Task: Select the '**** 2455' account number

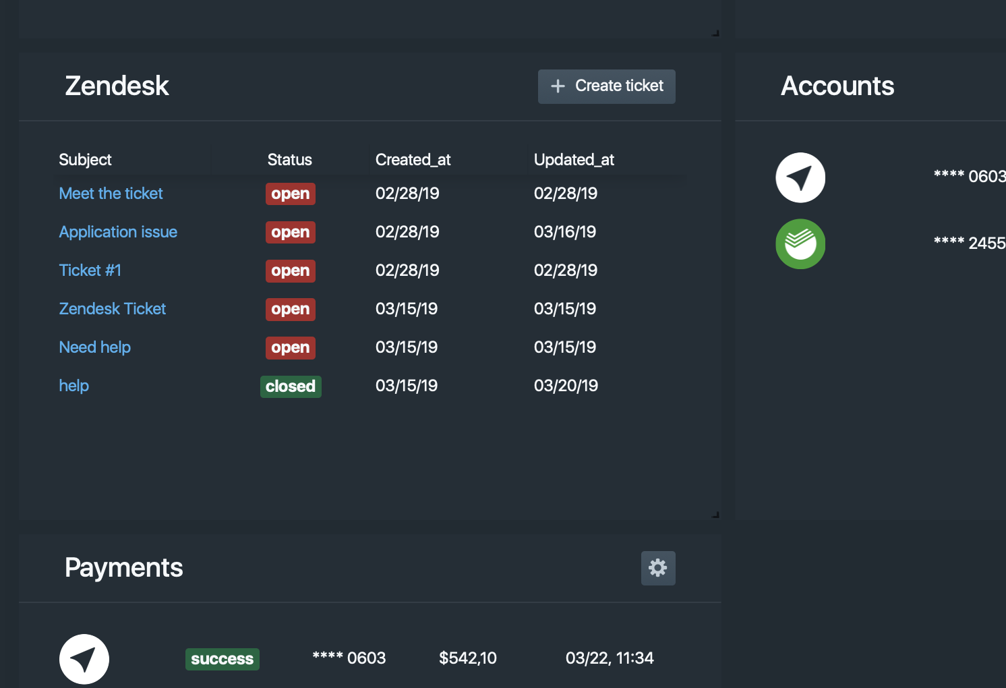Action: [x=970, y=243]
